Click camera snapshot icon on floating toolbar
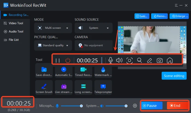The image size is (191, 113). tap(160, 60)
